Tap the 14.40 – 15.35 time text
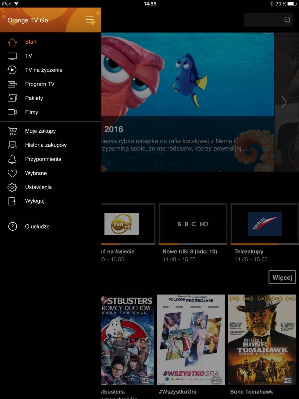299x399 pixels. tap(179, 259)
